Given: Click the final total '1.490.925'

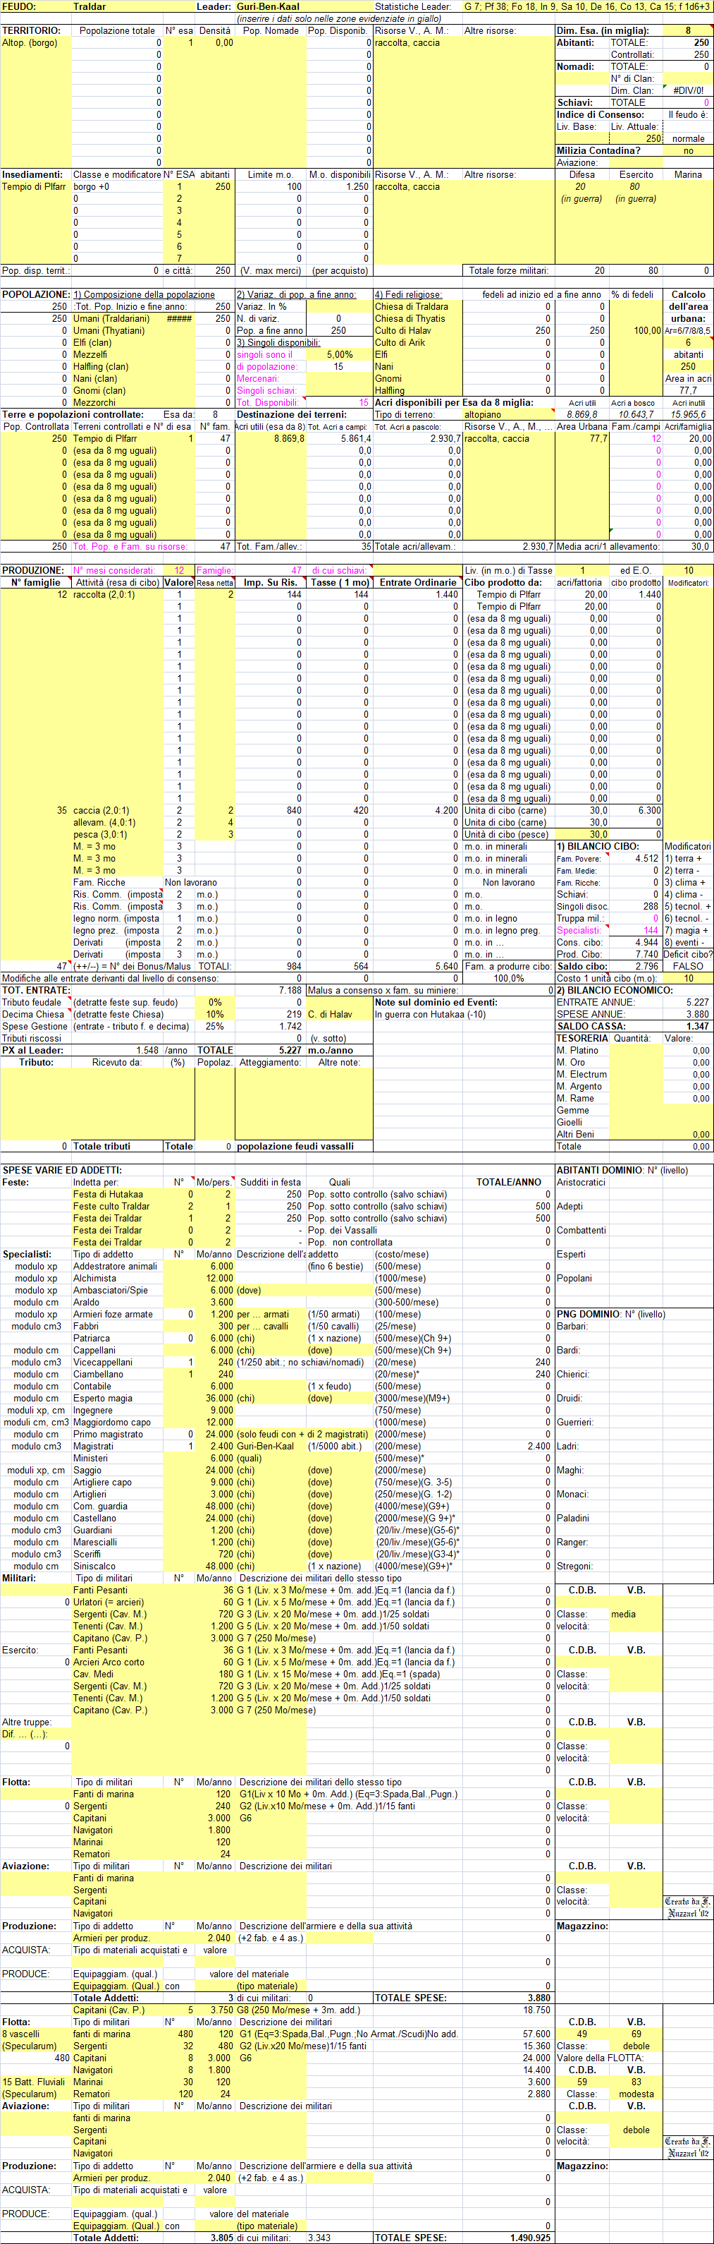Looking at the screenshot, I should (x=529, y=2238).
